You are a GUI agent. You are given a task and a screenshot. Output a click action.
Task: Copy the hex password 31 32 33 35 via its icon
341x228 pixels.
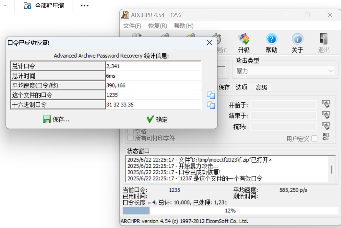tap(211, 105)
